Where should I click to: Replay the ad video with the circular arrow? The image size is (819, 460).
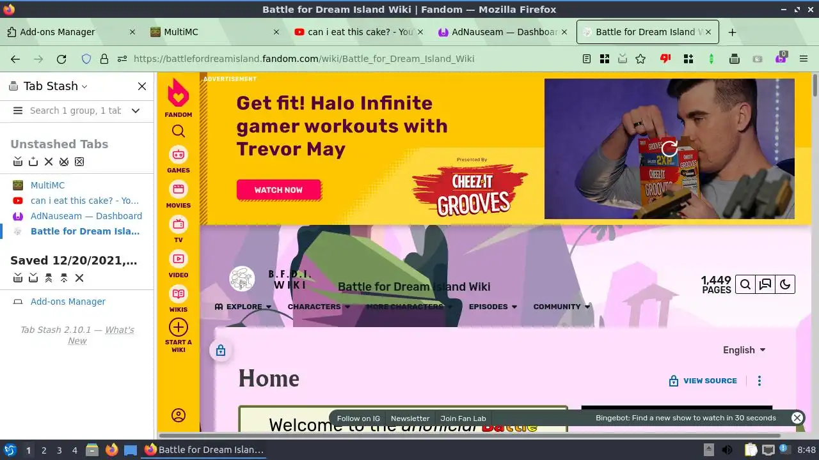click(669, 149)
